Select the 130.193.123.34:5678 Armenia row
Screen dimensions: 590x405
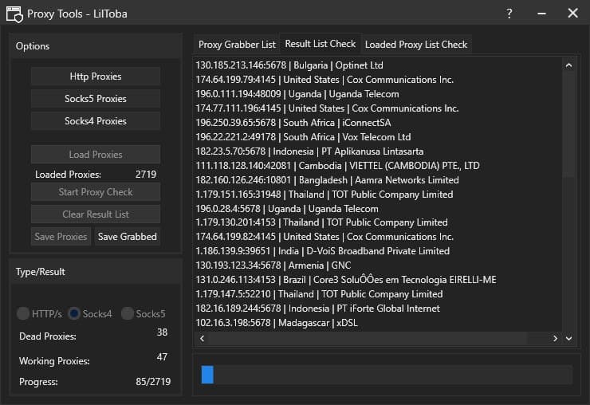pyautogui.click(x=378, y=265)
